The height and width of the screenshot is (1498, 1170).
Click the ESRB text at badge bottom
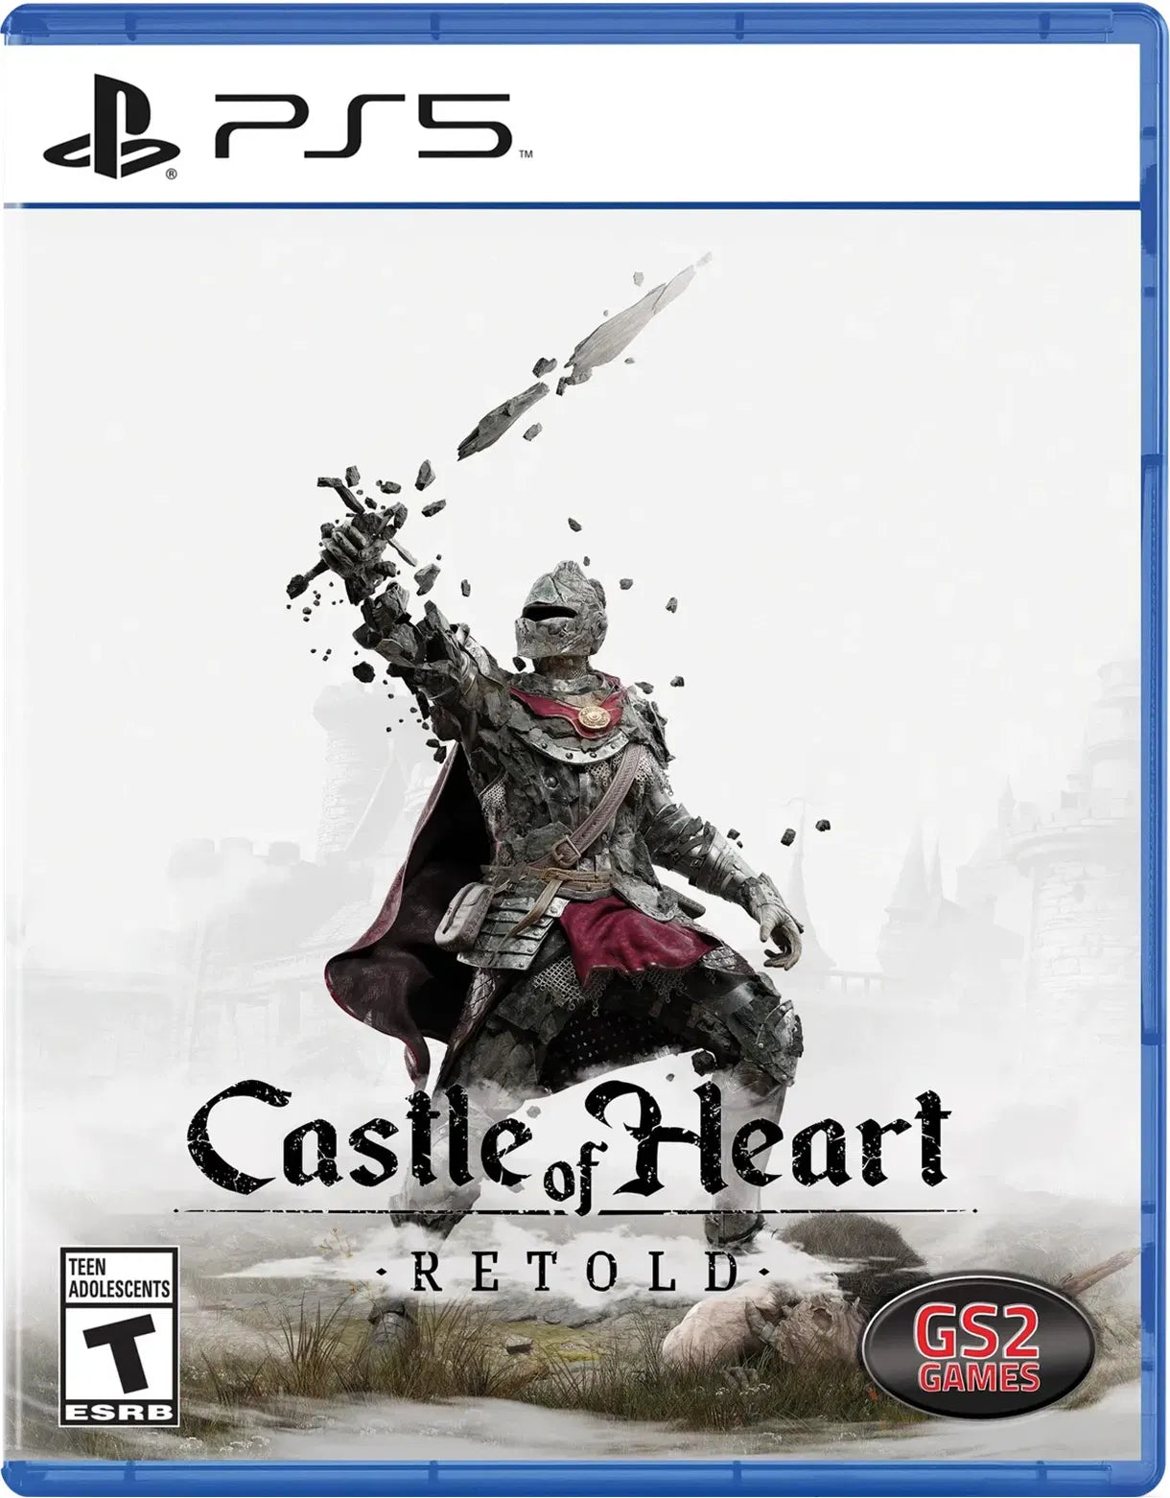coord(120,1411)
